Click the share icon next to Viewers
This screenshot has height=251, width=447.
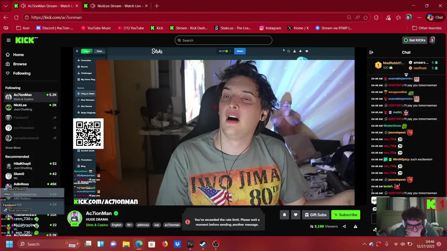[x=344, y=226]
